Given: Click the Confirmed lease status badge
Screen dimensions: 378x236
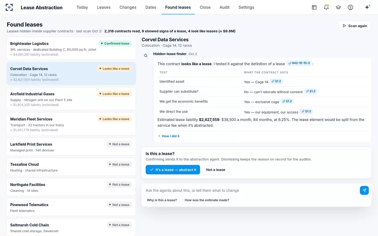Looking at the screenshot, I should point(115,43).
